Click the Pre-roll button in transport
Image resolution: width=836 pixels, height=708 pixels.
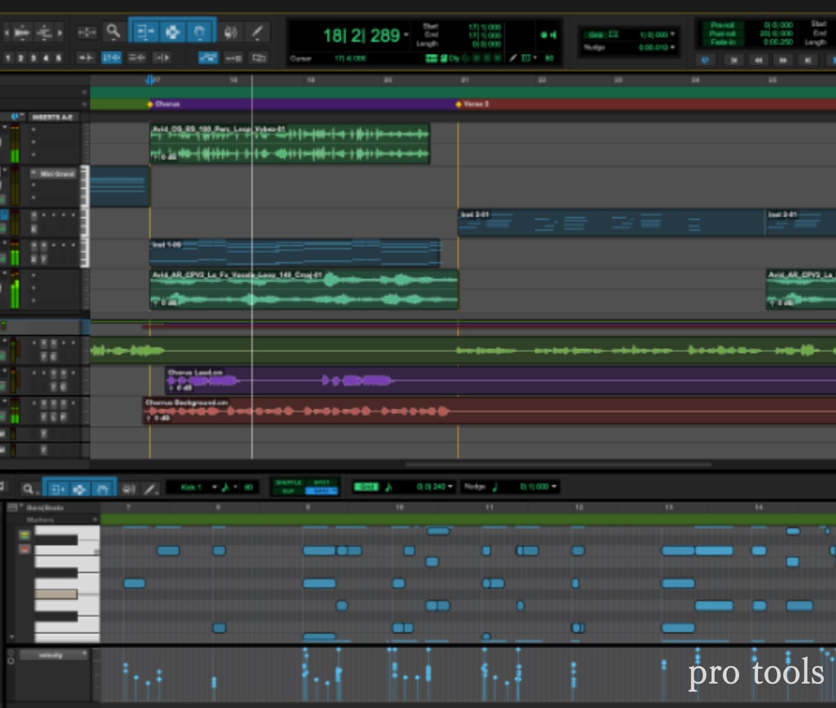point(722,25)
